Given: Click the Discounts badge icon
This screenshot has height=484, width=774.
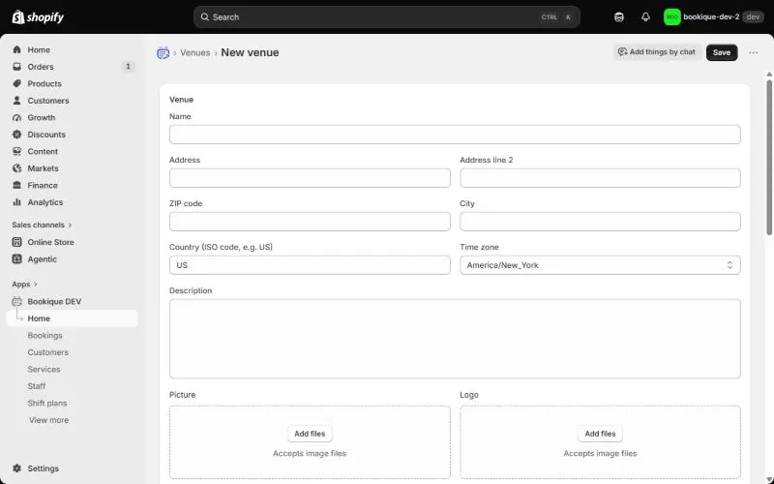Looking at the screenshot, I should [x=16, y=135].
